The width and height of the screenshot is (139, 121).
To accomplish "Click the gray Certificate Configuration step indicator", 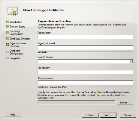I will click(x=8, y=52).
